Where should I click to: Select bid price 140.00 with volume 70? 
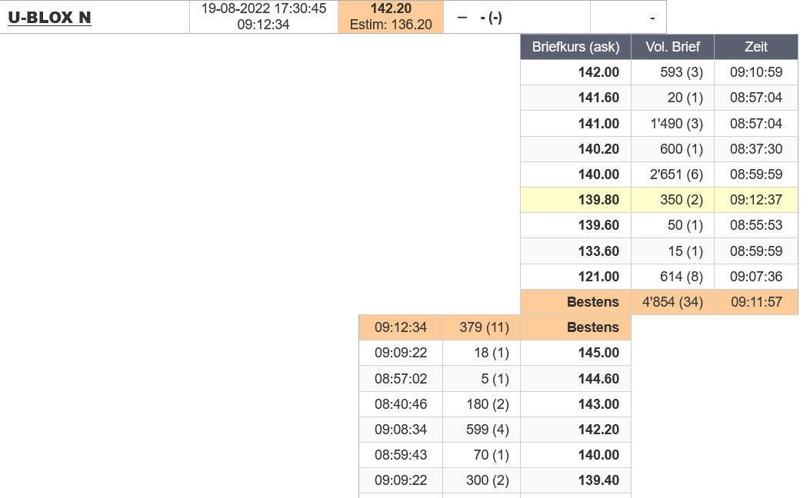click(598, 455)
